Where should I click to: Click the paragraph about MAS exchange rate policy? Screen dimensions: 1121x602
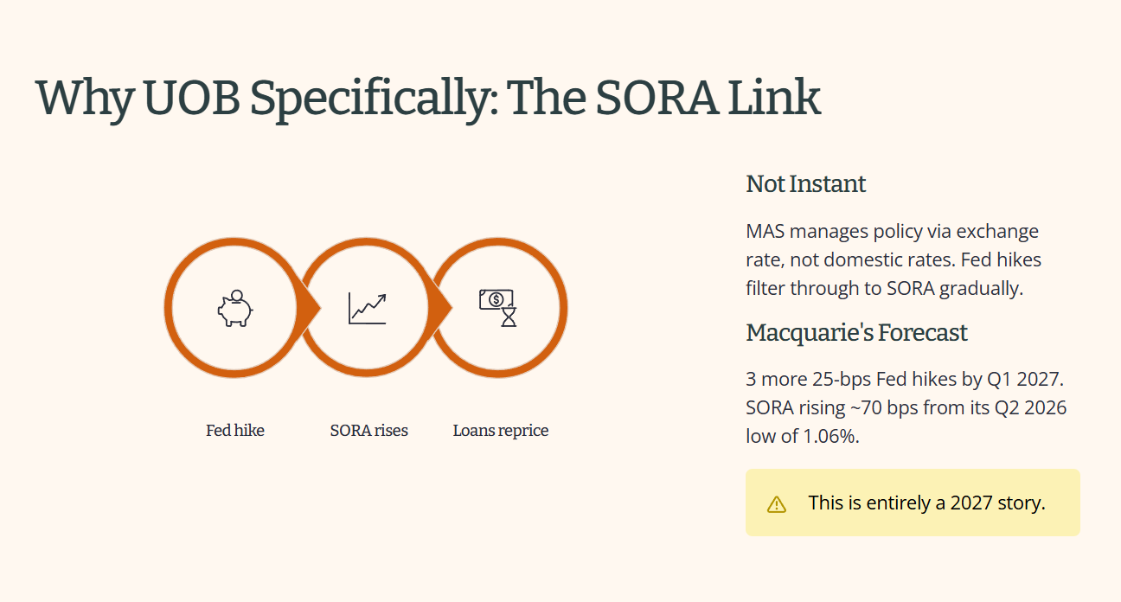tap(894, 259)
